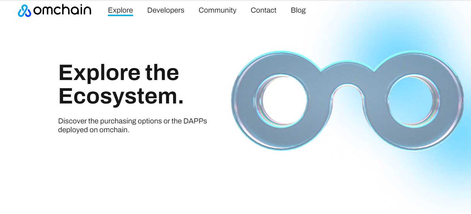Visit the Blog page
The height and width of the screenshot is (214, 471).
298,10
